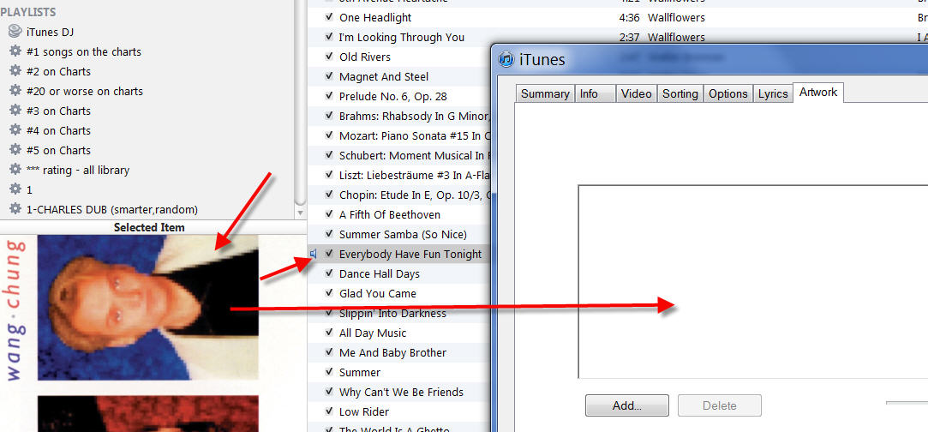The width and height of the screenshot is (928, 432).
Task: Select the Artwork tab
Action: tap(818, 93)
